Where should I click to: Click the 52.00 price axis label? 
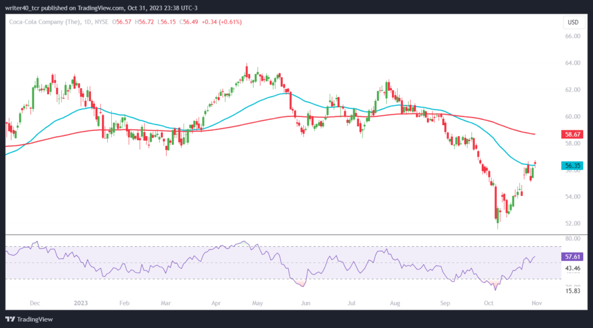click(573, 224)
